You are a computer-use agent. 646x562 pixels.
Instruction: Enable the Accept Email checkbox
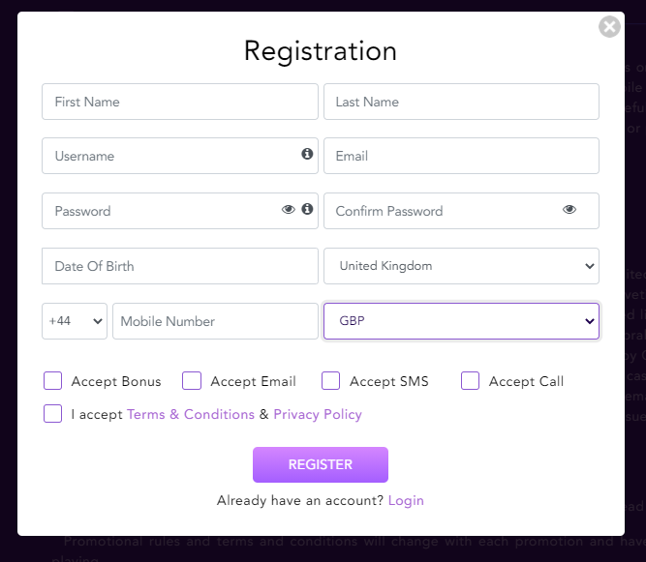(192, 381)
